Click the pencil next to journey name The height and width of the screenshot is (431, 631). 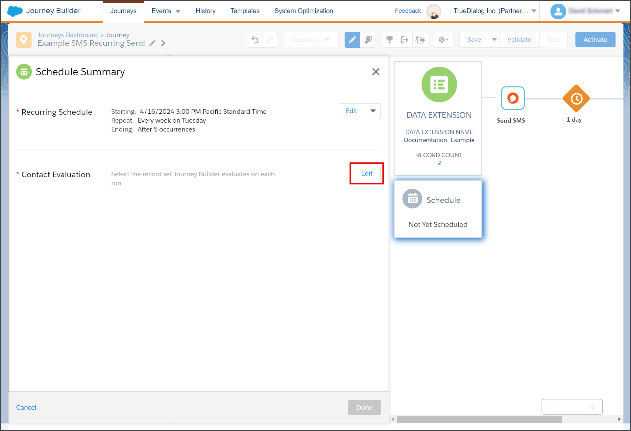pyautogui.click(x=152, y=43)
